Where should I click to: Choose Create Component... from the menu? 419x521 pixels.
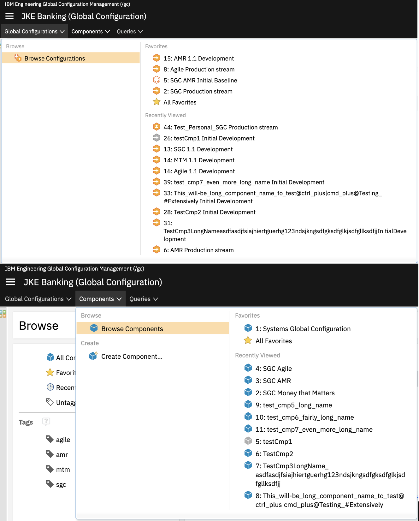[x=132, y=356]
